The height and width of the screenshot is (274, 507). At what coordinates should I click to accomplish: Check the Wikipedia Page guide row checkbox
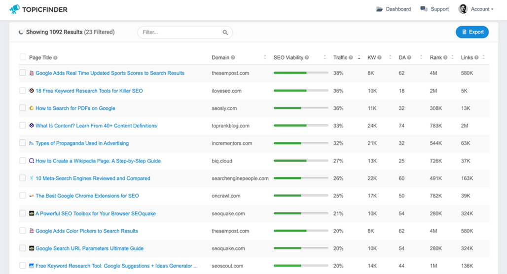tap(22, 161)
